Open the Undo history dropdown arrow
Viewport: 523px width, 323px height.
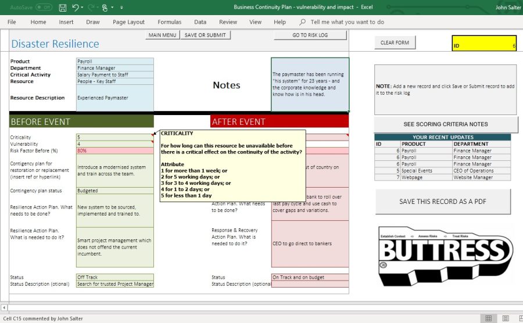click(x=82, y=8)
